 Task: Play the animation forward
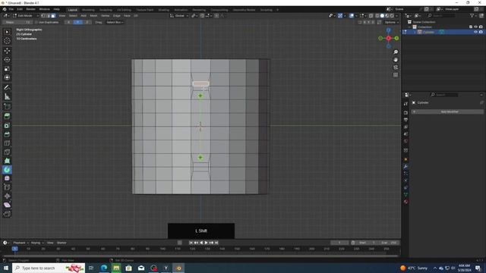(206, 243)
